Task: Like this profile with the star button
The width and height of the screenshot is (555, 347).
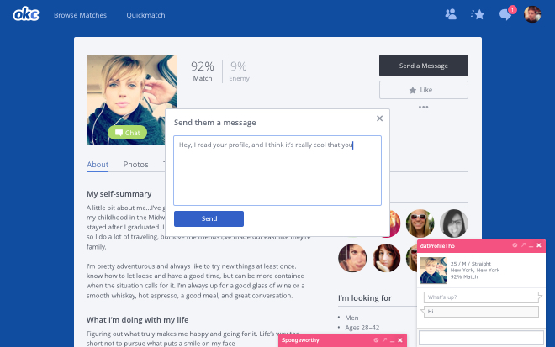Action: [x=423, y=89]
